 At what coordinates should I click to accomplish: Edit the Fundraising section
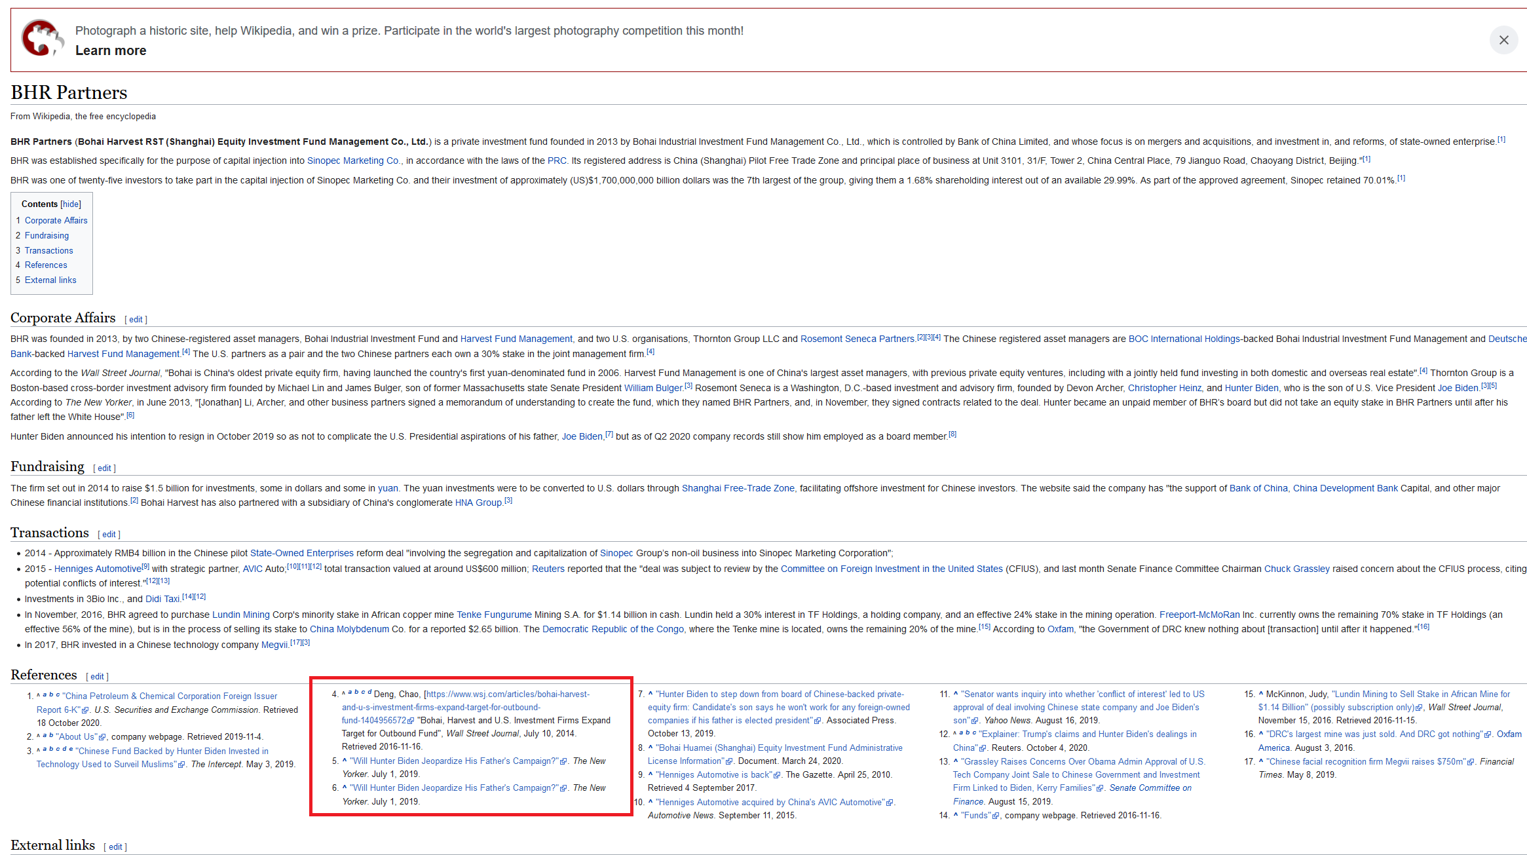(x=104, y=468)
